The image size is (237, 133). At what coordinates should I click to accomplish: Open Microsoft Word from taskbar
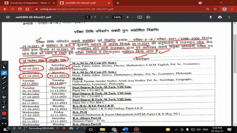[x=125, y=130]
